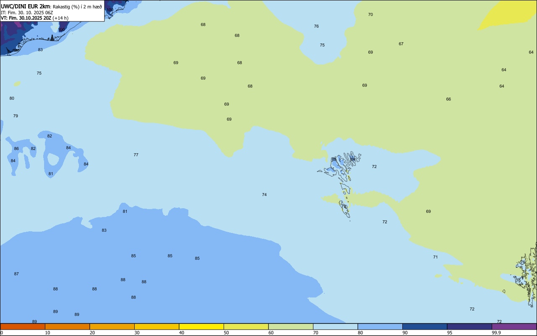Click the '99.9' legend tick label
Image resolution: width=537 pixels, height=336 pixels.
click(496, 333)
